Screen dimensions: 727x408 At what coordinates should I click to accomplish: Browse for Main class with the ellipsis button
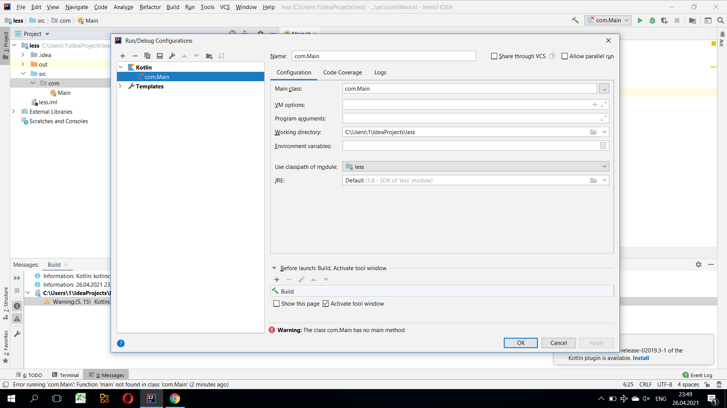click(604, 89)
